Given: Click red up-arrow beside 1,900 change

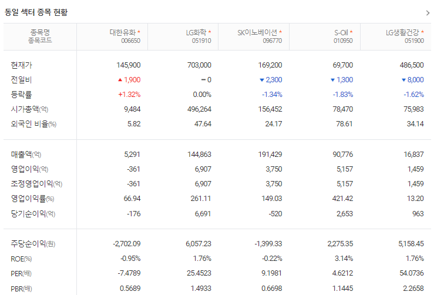Looking at the screenshot, I should [120, 80].
